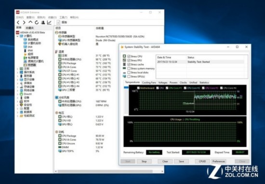Click the Stop button

(x=144, y=161)
